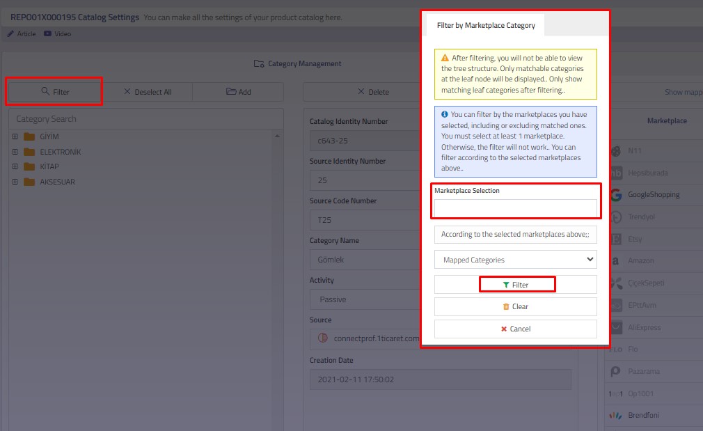Open the Mapped Categories dropdown
This screenshot has height=431, width=703.
(515, 260)
